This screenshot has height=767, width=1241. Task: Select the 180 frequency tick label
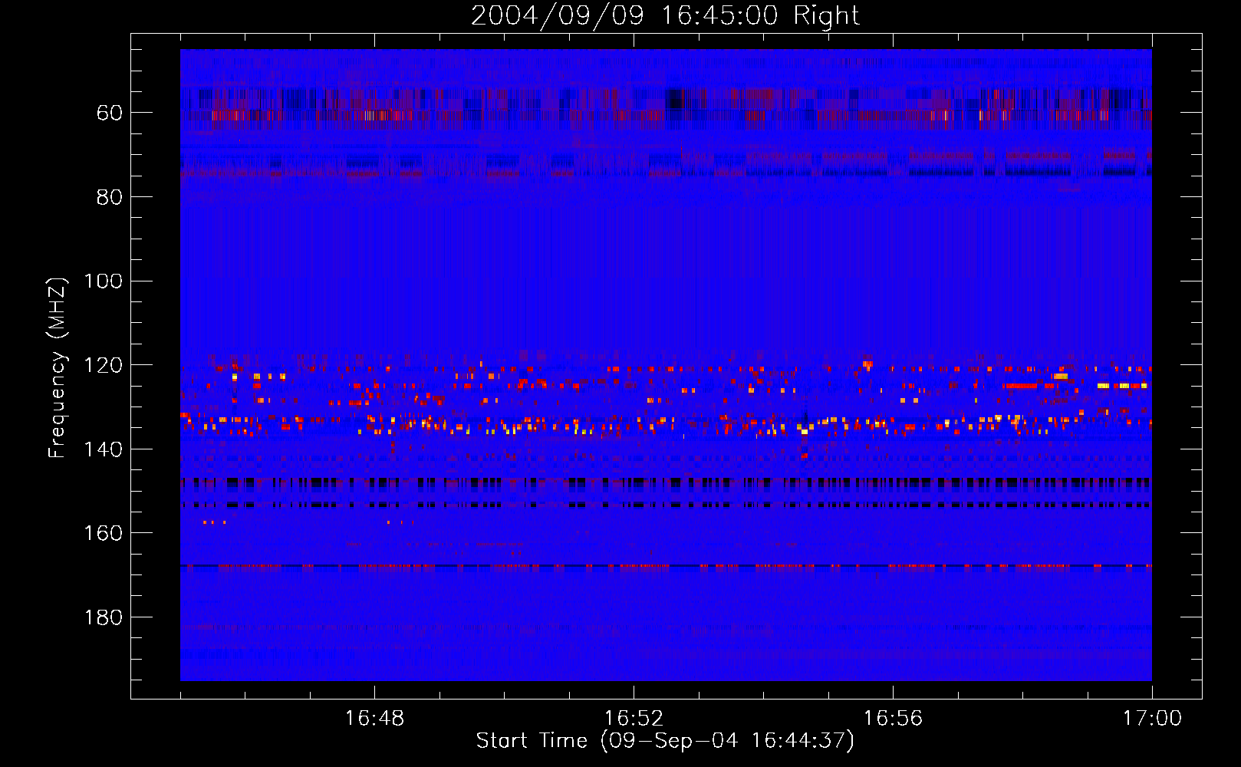tap(104, 617)
